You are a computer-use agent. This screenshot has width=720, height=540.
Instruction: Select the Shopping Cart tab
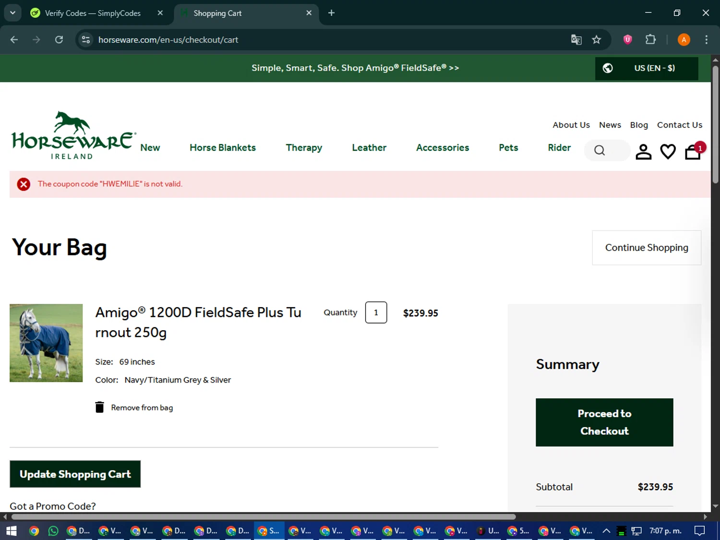click(x=246, y=13)
